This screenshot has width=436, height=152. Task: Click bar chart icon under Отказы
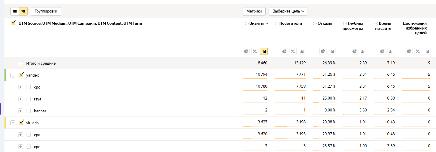tap(332, 51)
